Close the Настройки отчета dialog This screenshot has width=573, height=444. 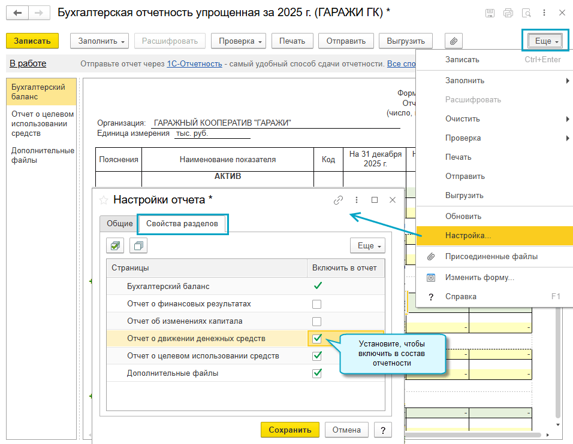pyautogui.click(x=393, y=200)
